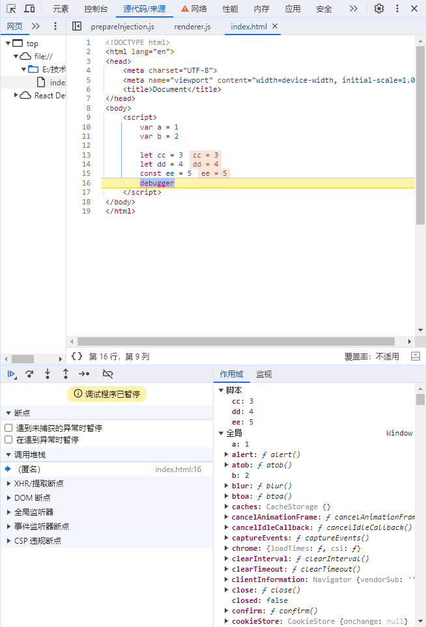Show more navigator tabs chevron
The image size is (426, 627).
tap(36, 27)
